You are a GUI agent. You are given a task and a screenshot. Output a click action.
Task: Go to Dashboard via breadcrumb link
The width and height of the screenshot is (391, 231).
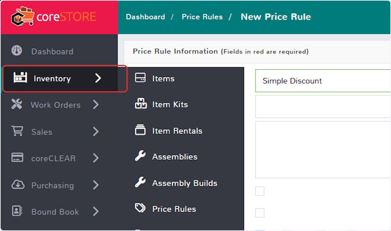point(145,17)
